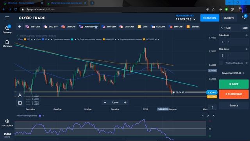Image resolution: width=250 pixels, height=141 pixels.
Task: Click the Вывести withdraw button
Action: (x=229, y=18)
